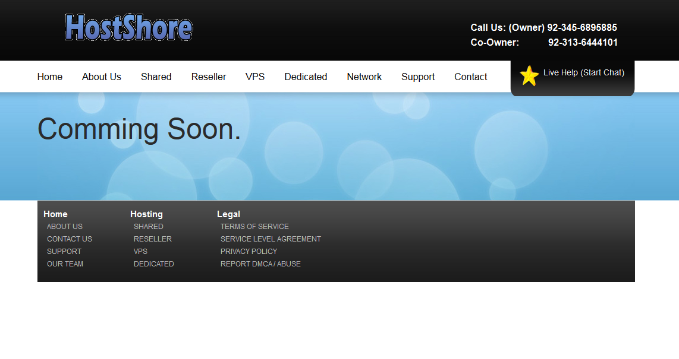The height and width of the screenshot is (359, 679).
Task: Select Shared in the top navigation bar
Action: pos(156,77)
